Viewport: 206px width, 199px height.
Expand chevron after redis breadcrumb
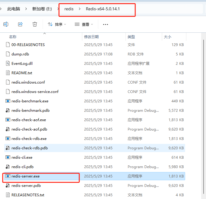[x=80, y=9]
